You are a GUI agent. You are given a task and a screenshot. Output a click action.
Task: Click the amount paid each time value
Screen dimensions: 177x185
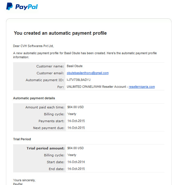[76, 107]
